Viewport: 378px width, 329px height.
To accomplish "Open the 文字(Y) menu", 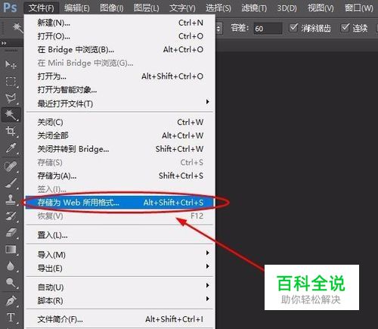I will coord(182,8).
